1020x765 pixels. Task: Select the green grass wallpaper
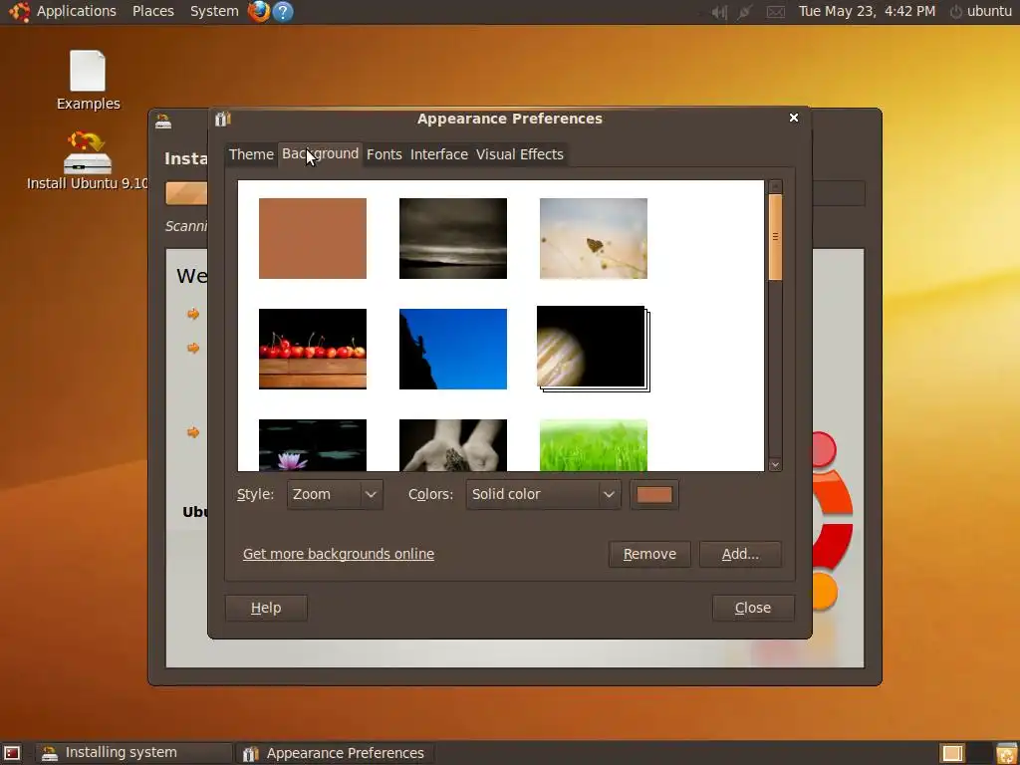594,445
